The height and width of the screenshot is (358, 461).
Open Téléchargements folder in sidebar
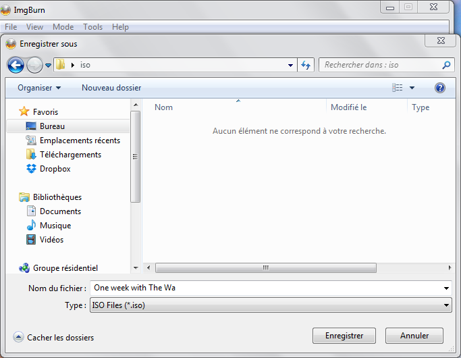(x=70, y=155)
